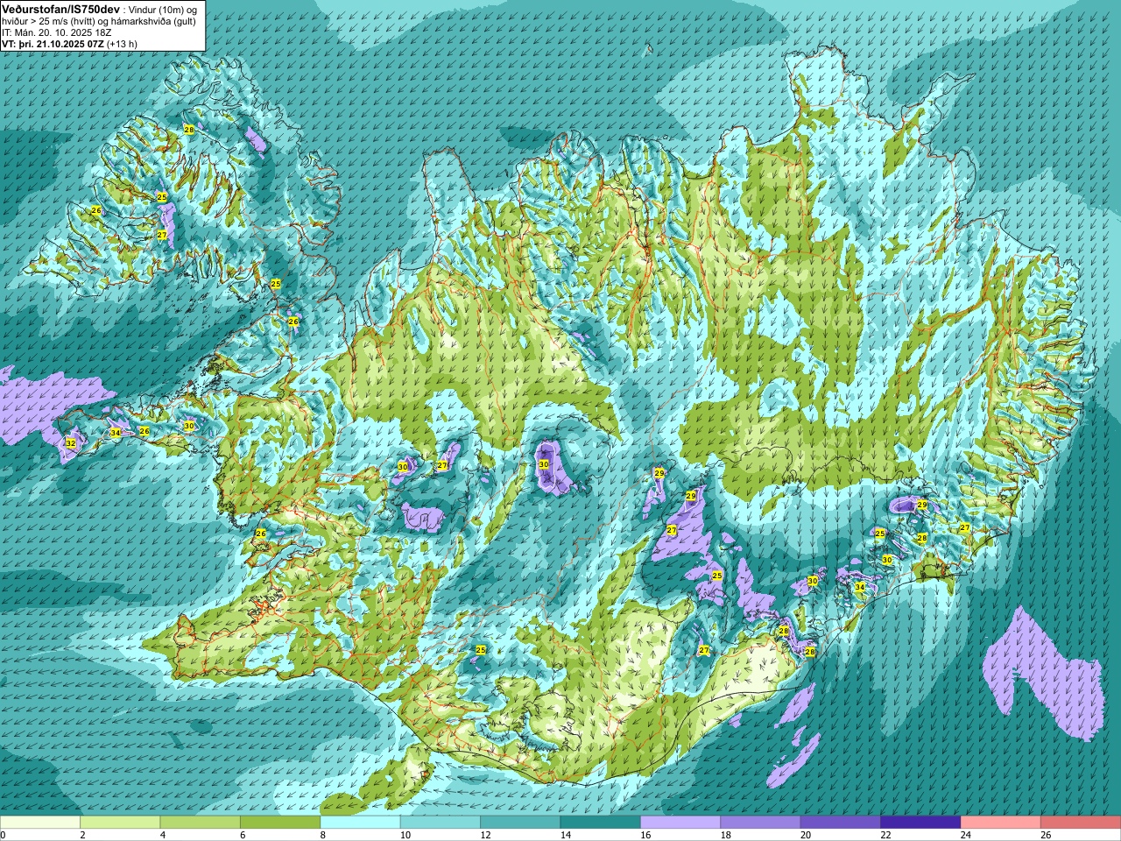The width and height of the screenshot is (1121, 841).
Task: Click the legend scale value 24
Action: [x=966, y=835]
